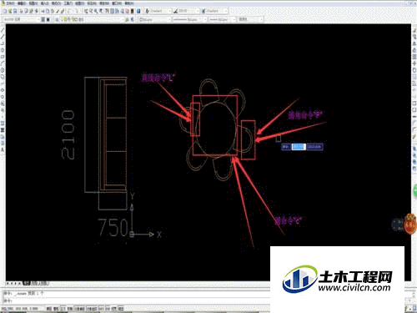417x313 pixels.
Task: Click the highlighted dynamic input field
Action: [x=299, y=147]
